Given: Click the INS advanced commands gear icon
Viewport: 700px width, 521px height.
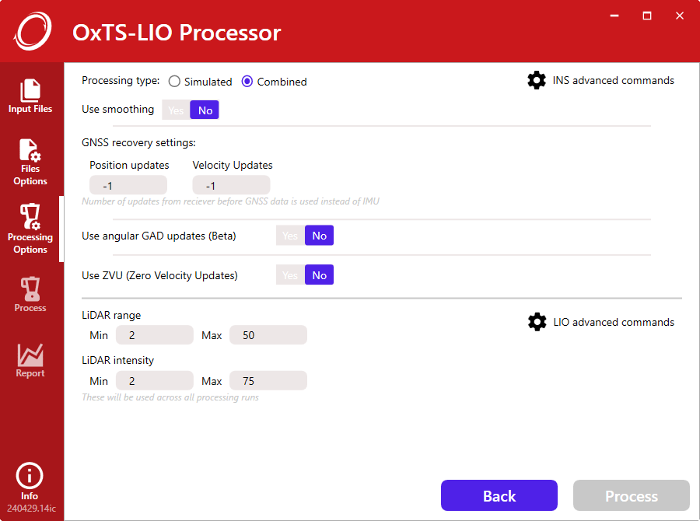Looking at the screenshot, I should [x=537, y=80].
